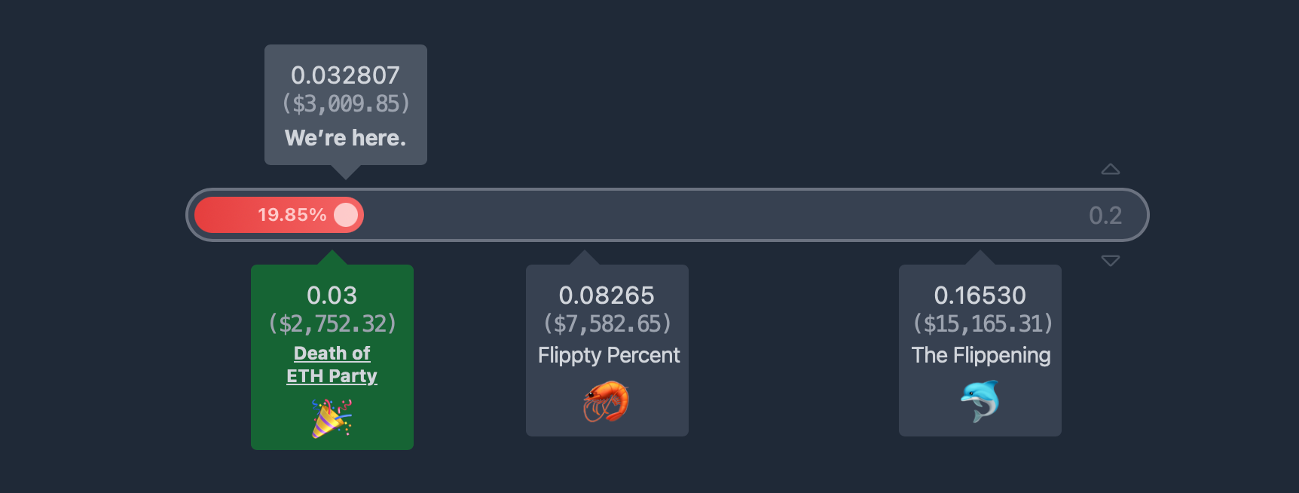Screen dimensions: 1299x493
Task: Click the Flippty Percent label
Action: (x=609, y=355)
